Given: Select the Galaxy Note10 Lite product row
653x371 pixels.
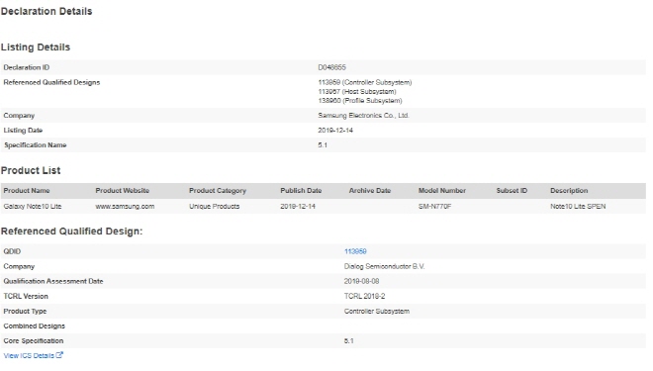Looking at the screenshot, I should [324, 207].
